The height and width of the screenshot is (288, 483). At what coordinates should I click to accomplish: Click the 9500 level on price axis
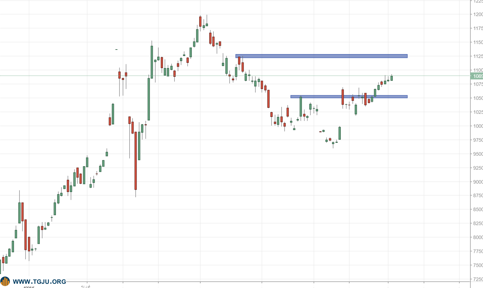[x=477, y=154]
